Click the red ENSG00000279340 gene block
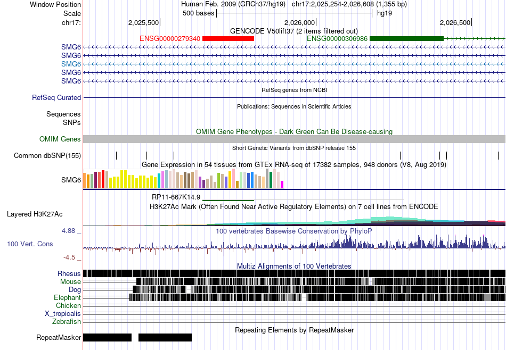 coord(228,39)
